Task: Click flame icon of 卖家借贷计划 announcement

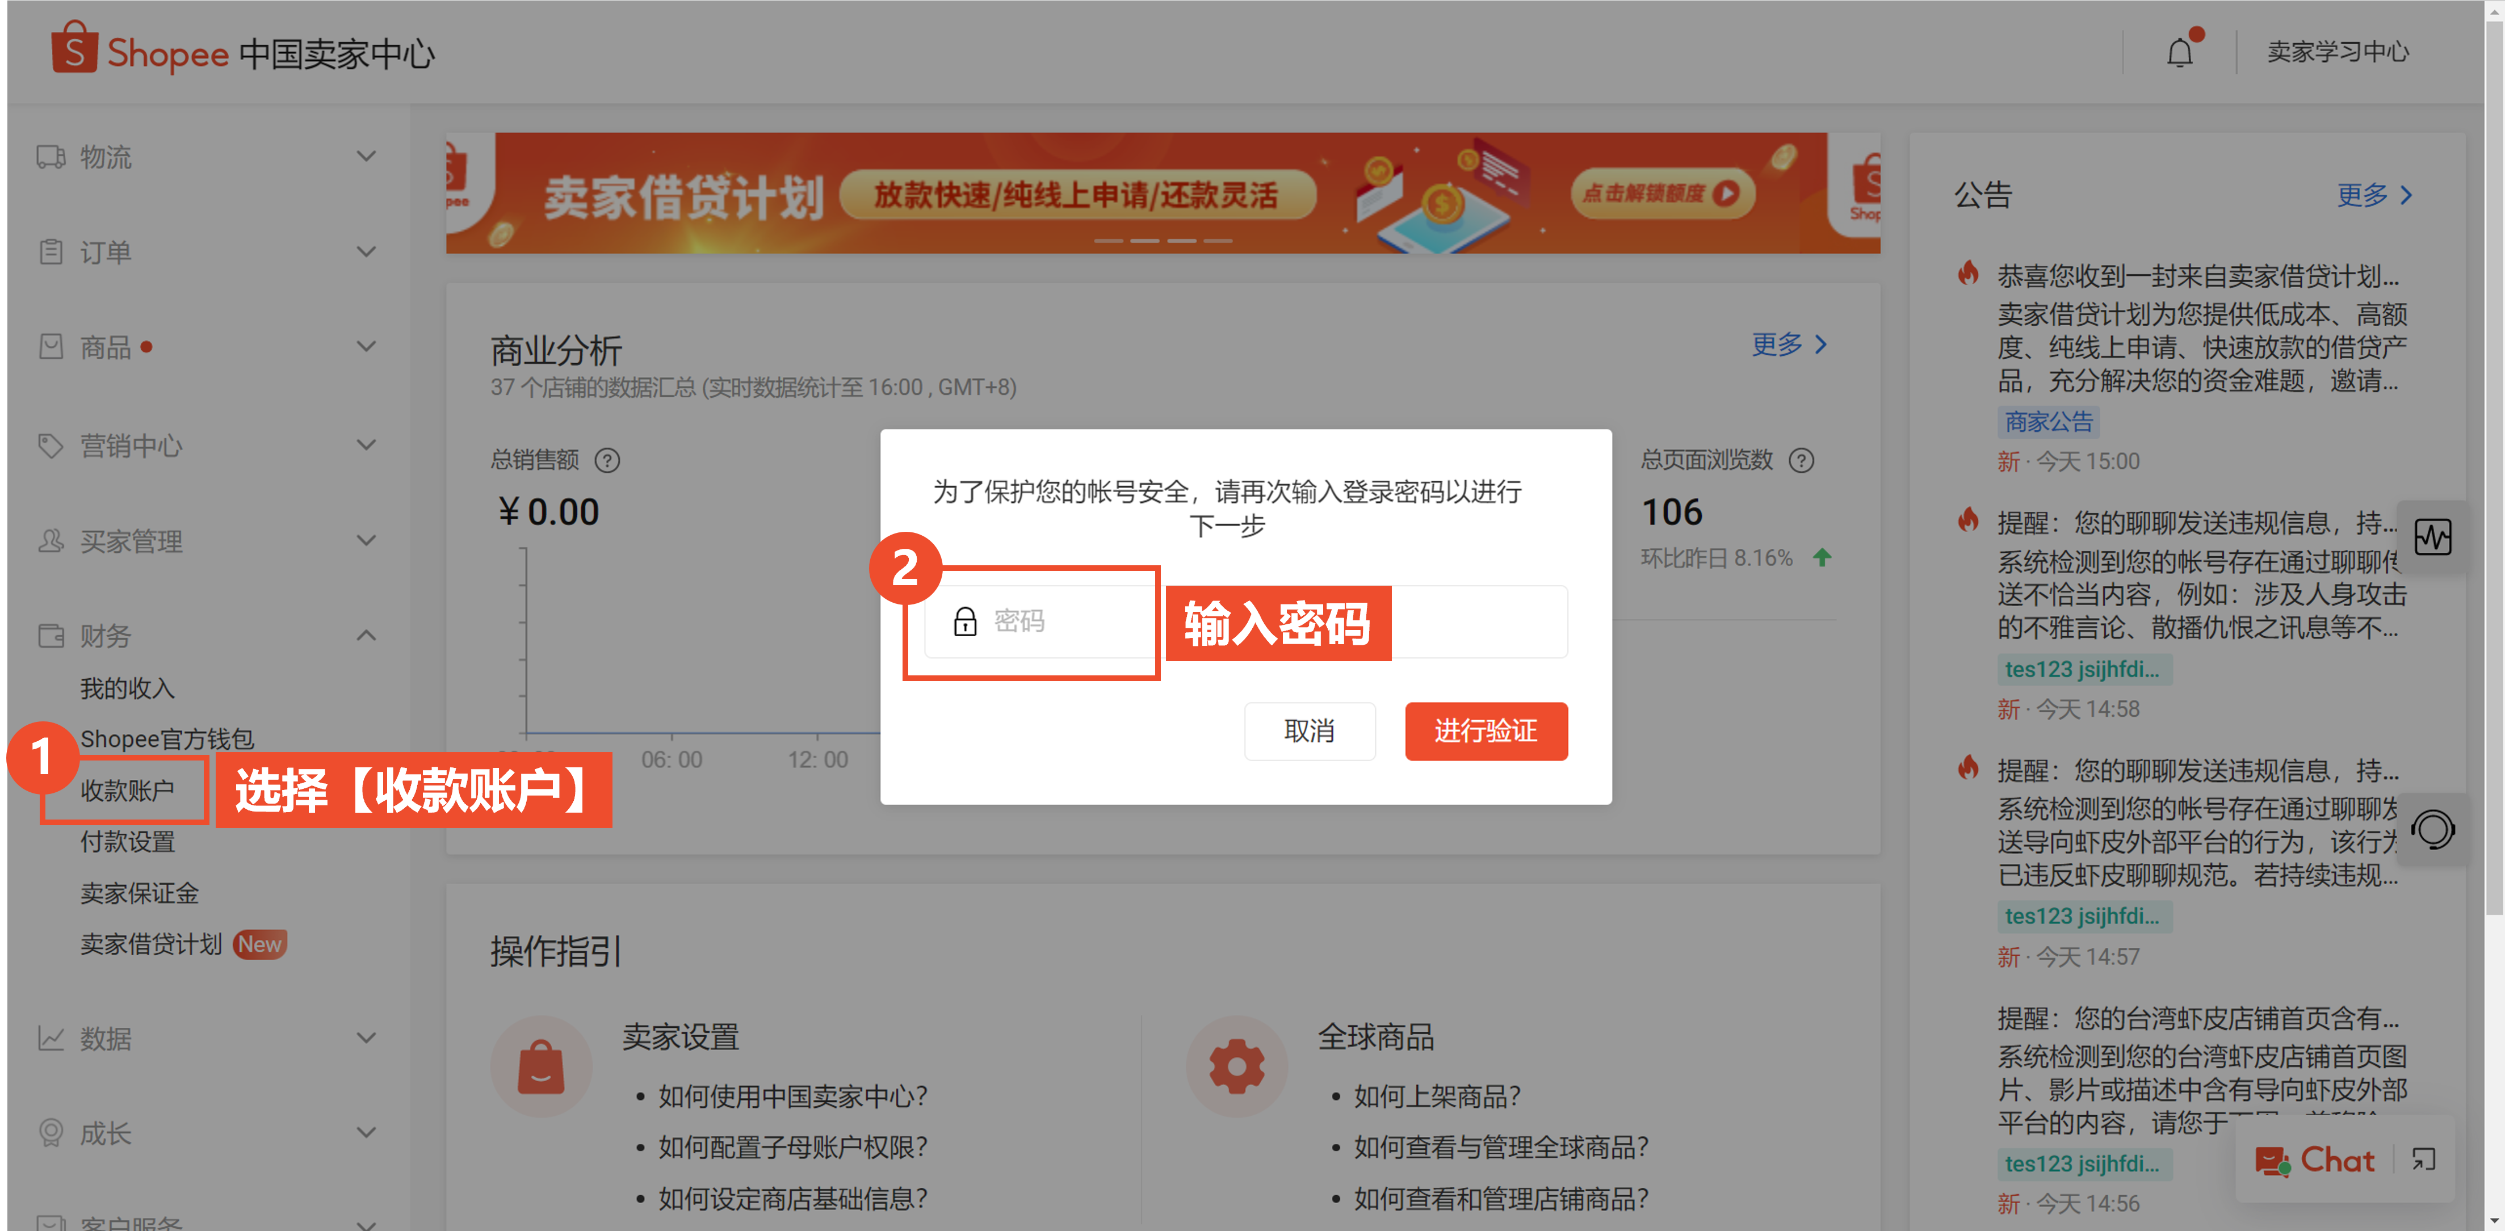Action: 1968,273
